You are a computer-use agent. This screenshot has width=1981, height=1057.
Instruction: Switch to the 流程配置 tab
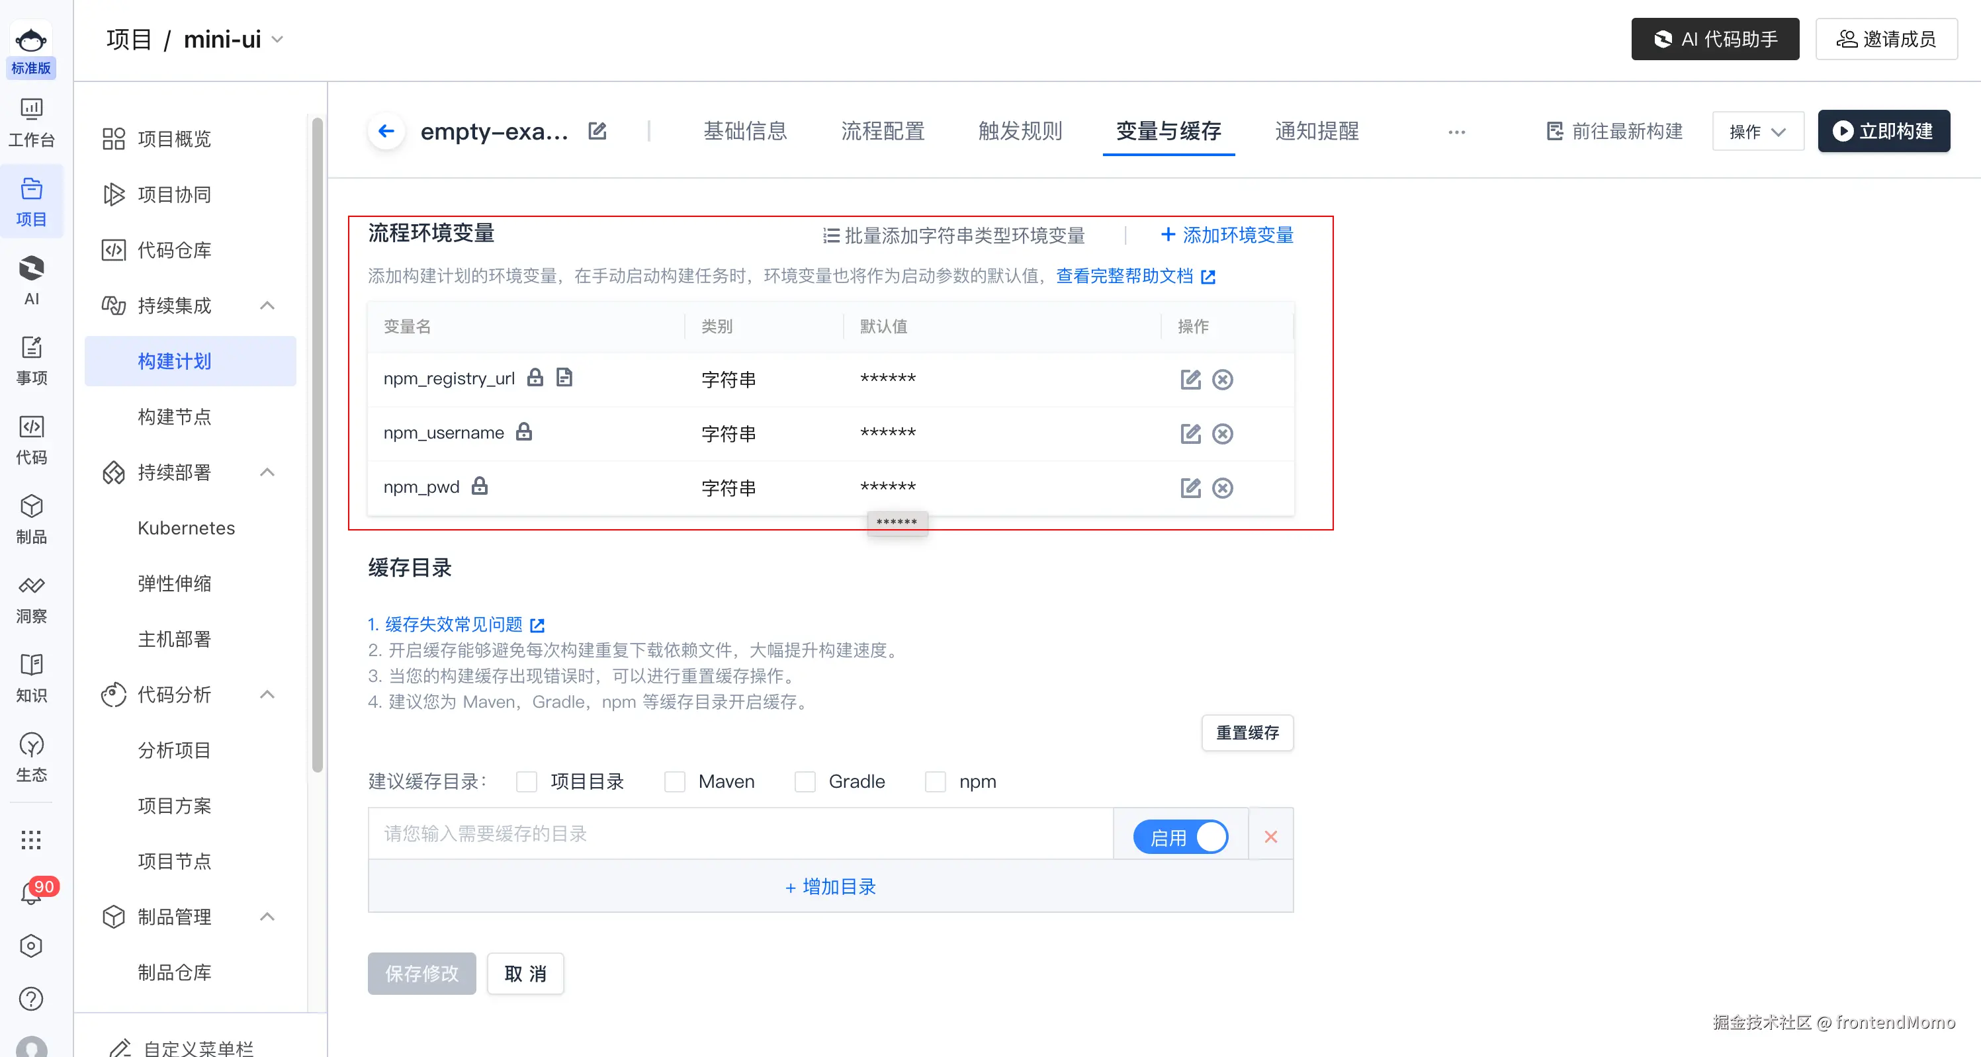pyautogui.click(x=882, y=132)
